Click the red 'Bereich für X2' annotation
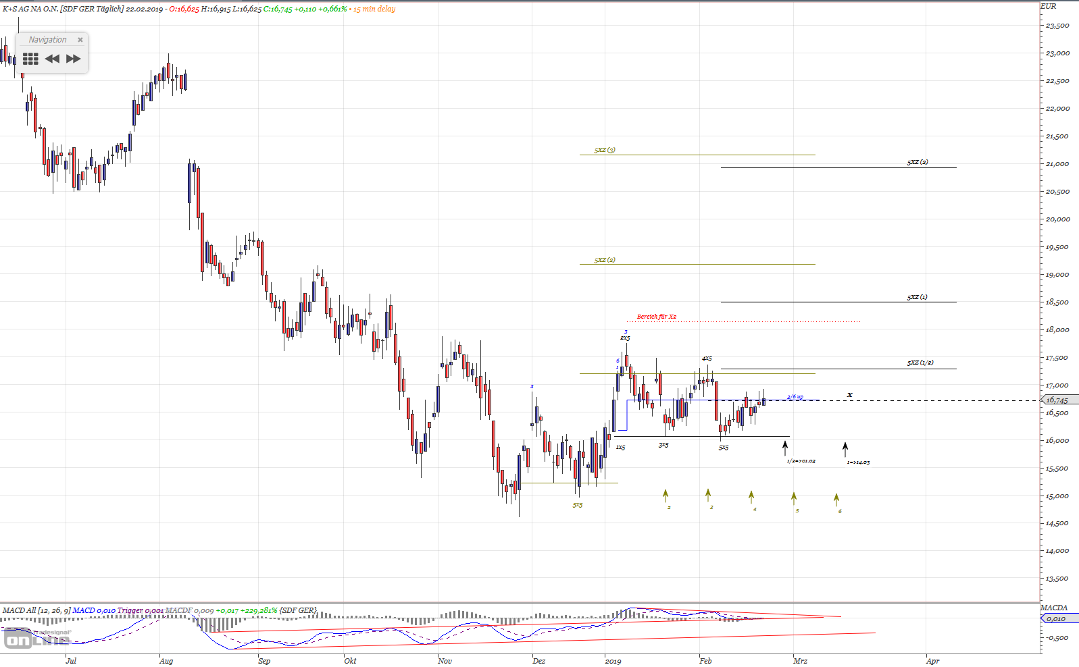The image size is (1079, 667). coord(657,317)
